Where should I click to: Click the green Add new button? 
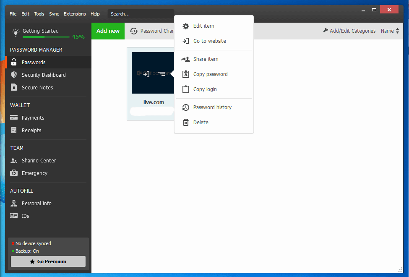pyautogui.click(x=108, y=31)
